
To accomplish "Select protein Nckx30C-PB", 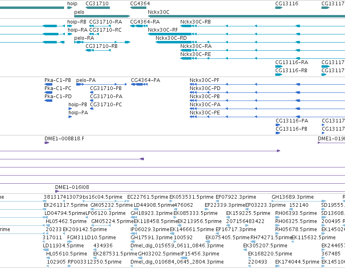I will tap(205, 96).
